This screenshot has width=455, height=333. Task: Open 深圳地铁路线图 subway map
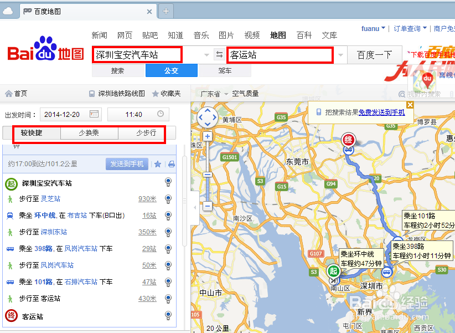[117, 94]
